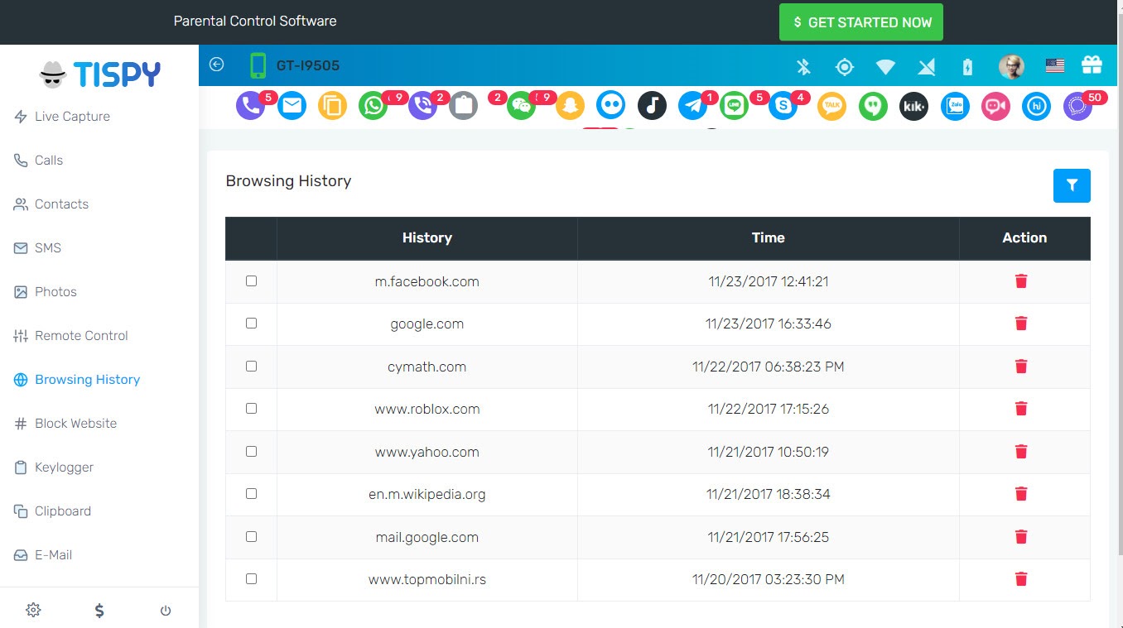Click trash icon for www.roblox.com row

[x=1021, y=409]
